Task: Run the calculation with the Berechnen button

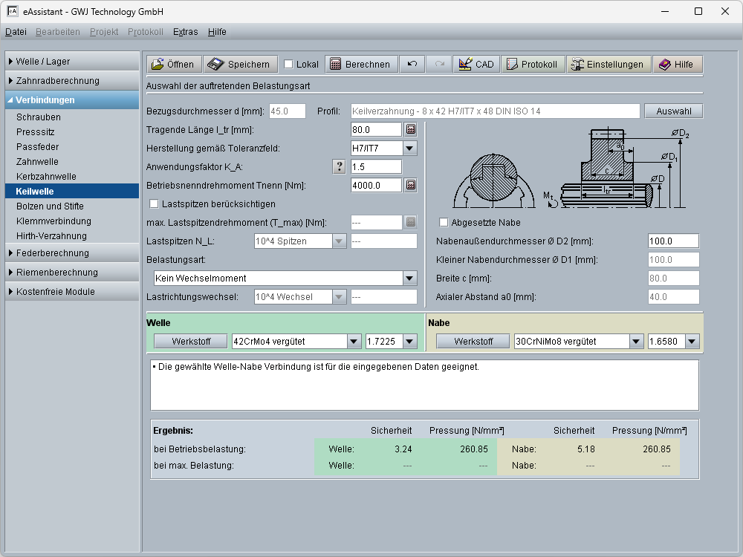Action: pos(360,64)
